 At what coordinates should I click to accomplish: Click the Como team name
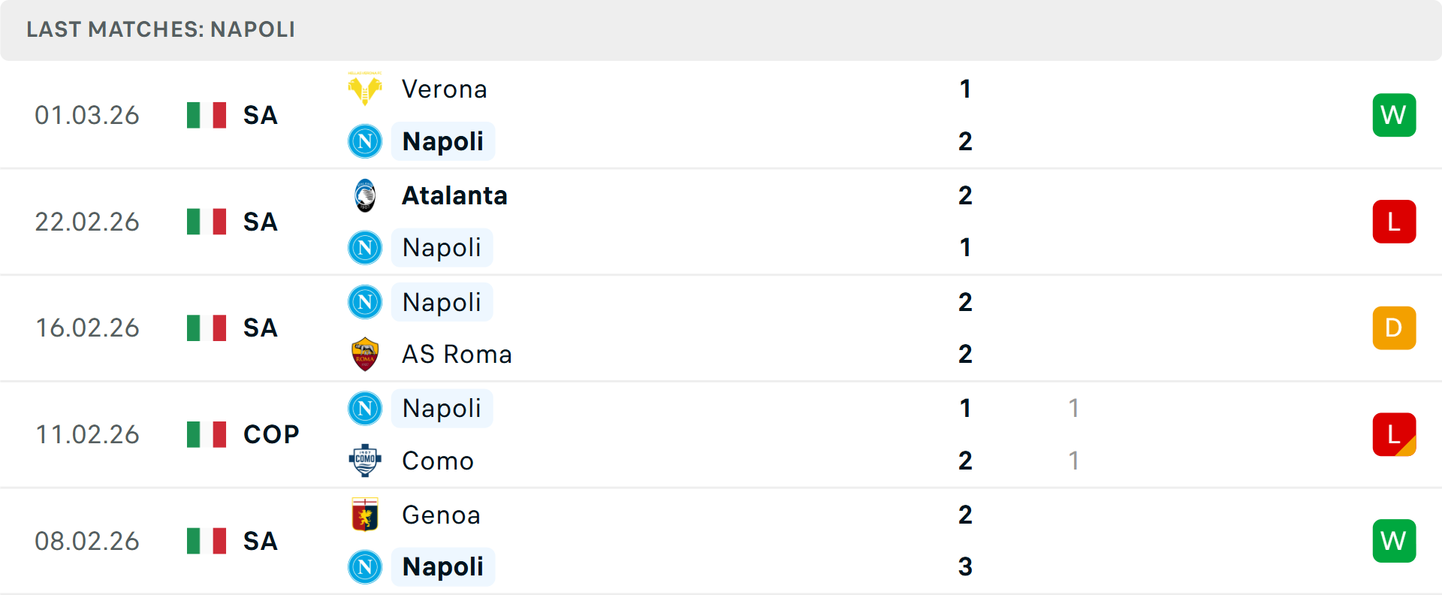pos(437,461)
